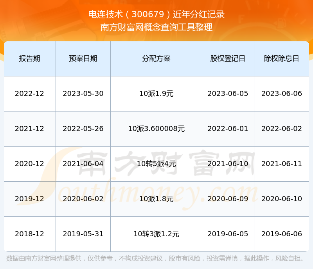Click the disclaimer text starting 数据由南方财富网整理提供
The width and height of the screenshot is (313, 269).
155,258
